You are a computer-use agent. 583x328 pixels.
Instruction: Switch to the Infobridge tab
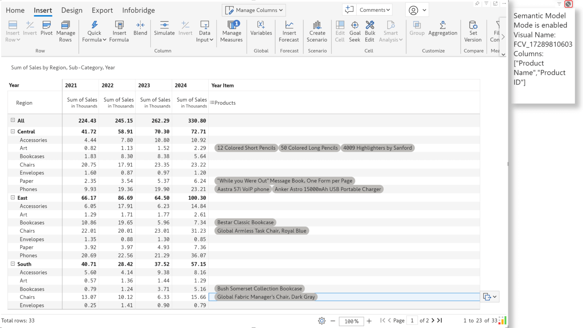tap(138, 10)
